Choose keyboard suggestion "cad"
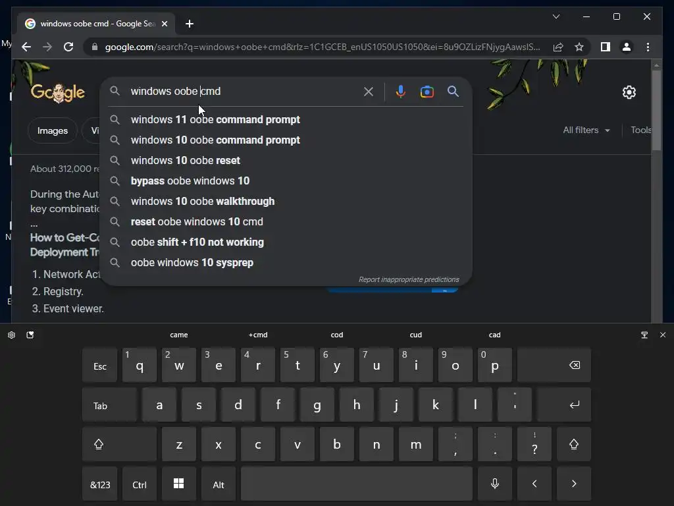Image resolution: width=674 pixels, height=506 pixels. [x=495, y=335]
